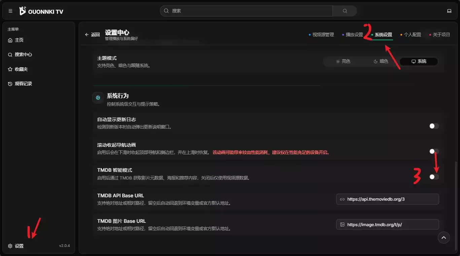Click the image icon in 图片 URL field
Viewport: 460px width, 256px height.
pyautogui.click(x=342, y=224)
